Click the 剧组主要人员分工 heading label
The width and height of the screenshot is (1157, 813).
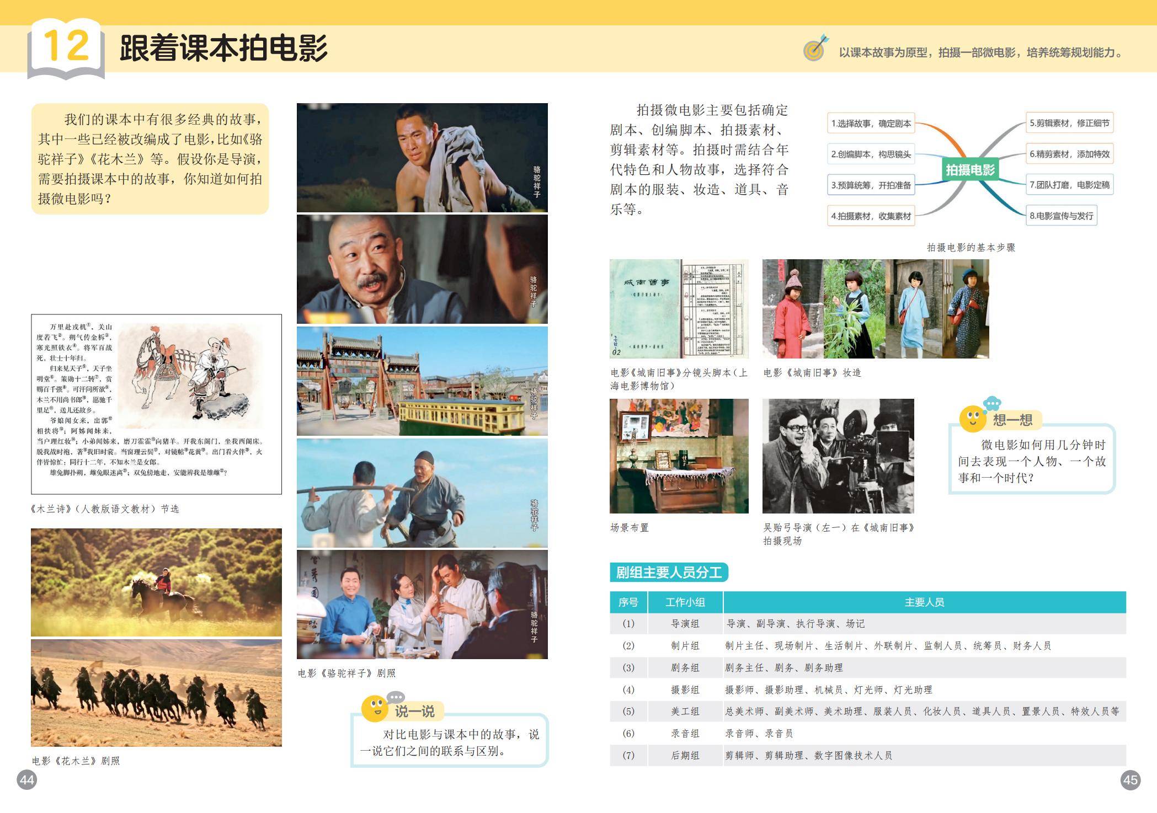[669, 573]
